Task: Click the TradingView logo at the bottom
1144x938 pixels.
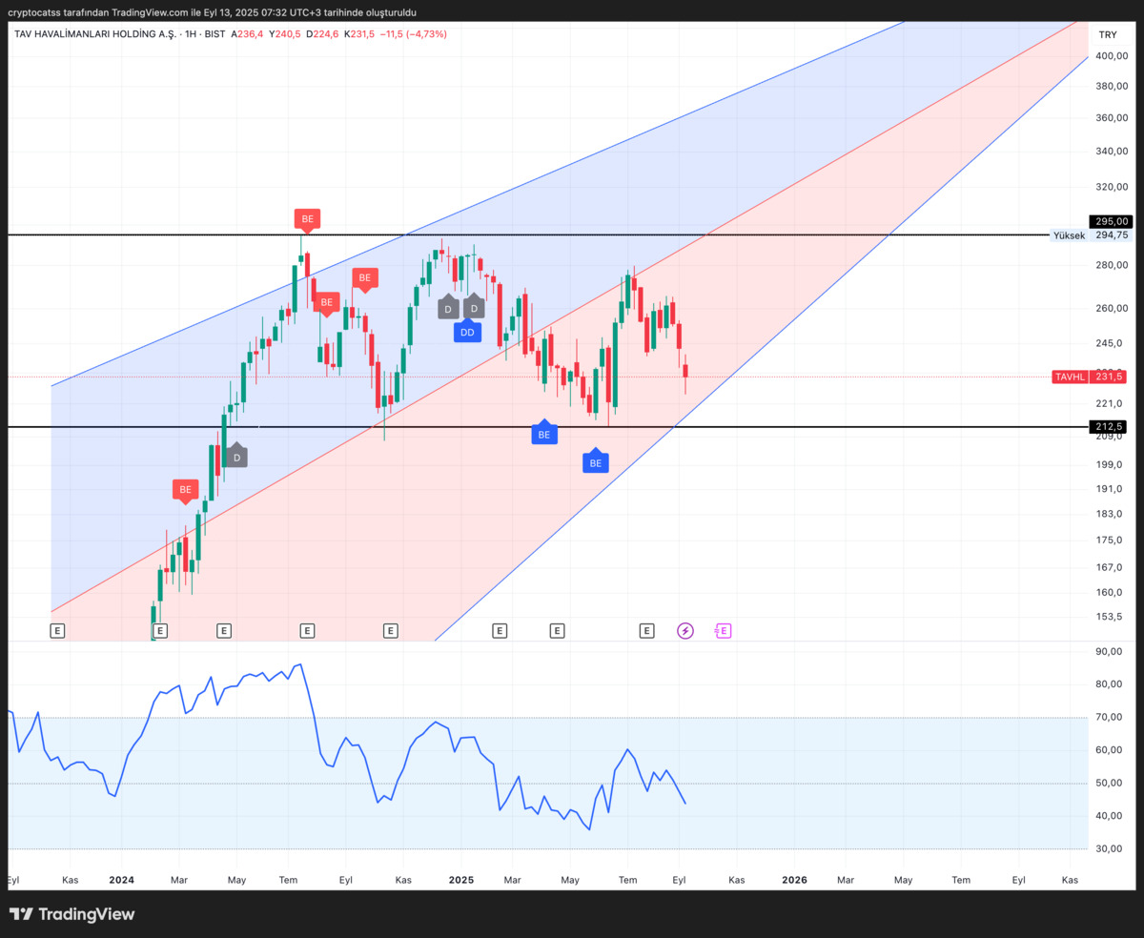Action: pyautogui.click(x=71, y=914)
